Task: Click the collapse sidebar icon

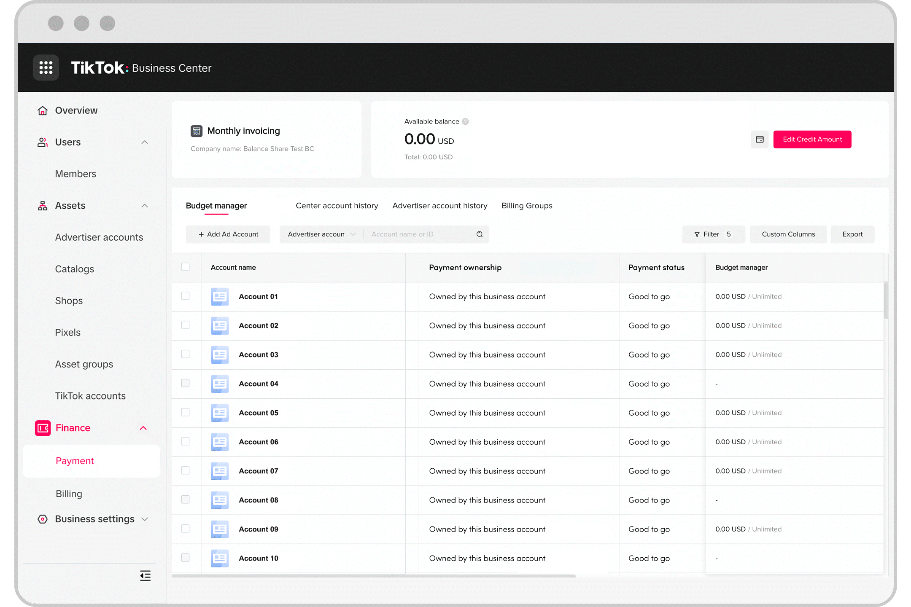Action: [145, 576]
